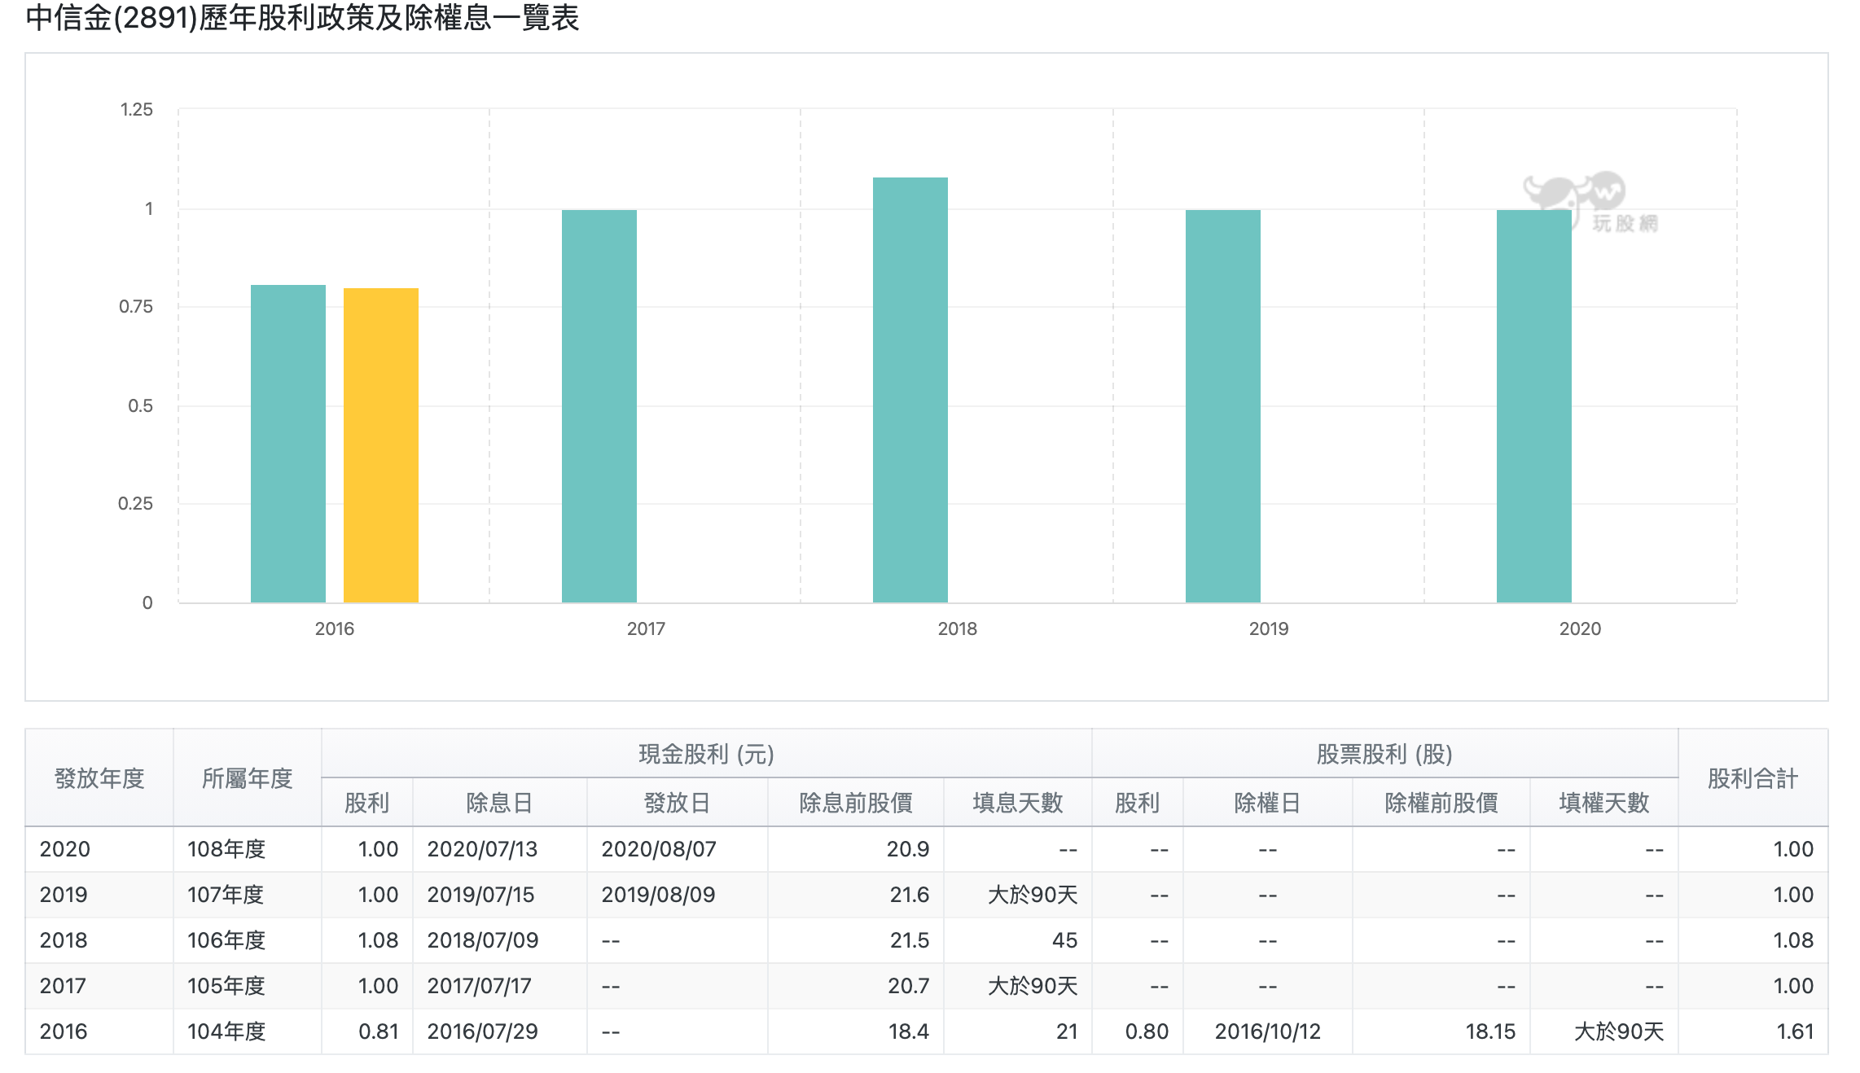Viewport: 1860px width, 1073px height.
Task: Click the 除權前股價 column header
Action: pos(1441,803)
